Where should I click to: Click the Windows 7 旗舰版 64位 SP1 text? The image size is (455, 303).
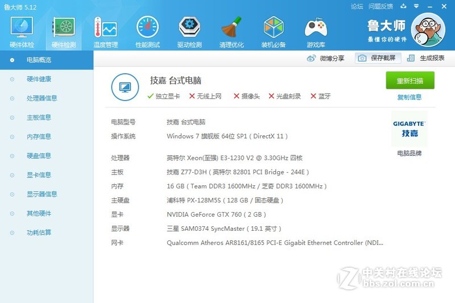pyautogui.click(x=227, y=136)
